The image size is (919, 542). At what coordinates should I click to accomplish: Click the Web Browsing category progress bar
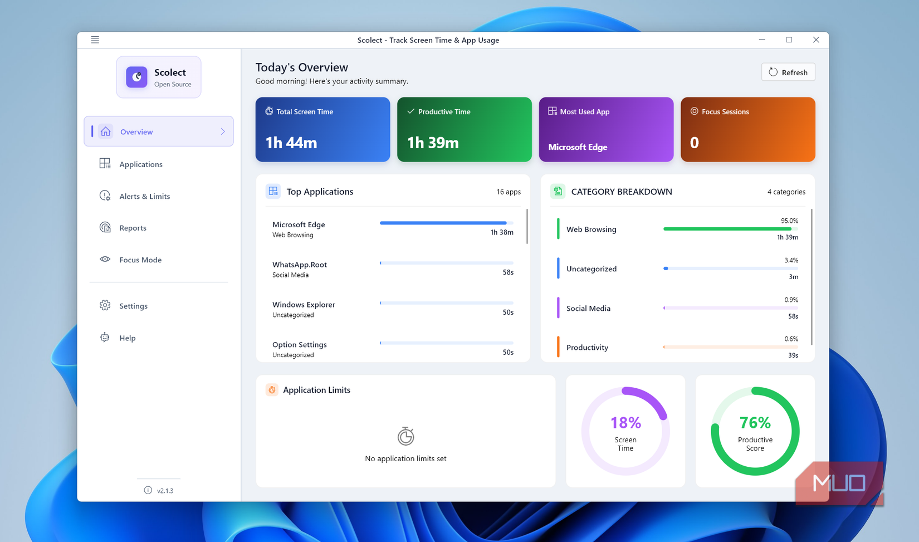[731, 228]
